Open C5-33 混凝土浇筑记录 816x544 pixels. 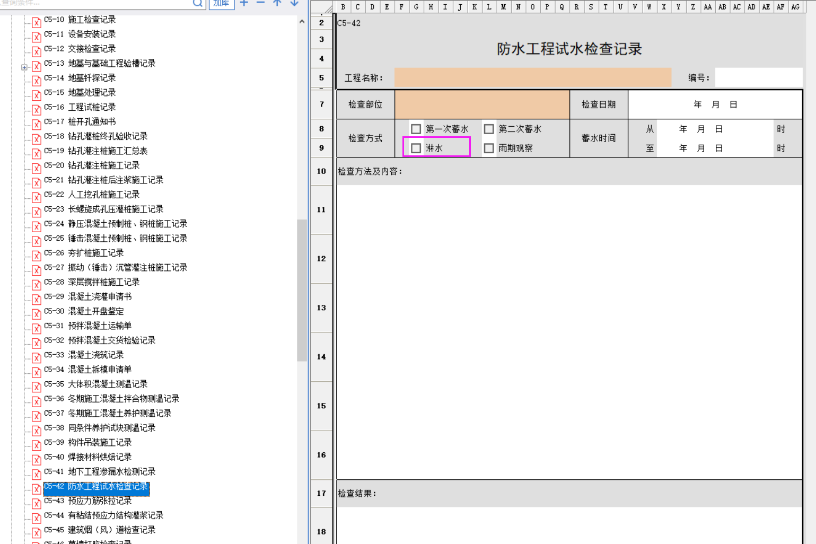pyautogui.click(x=84, y=355)
